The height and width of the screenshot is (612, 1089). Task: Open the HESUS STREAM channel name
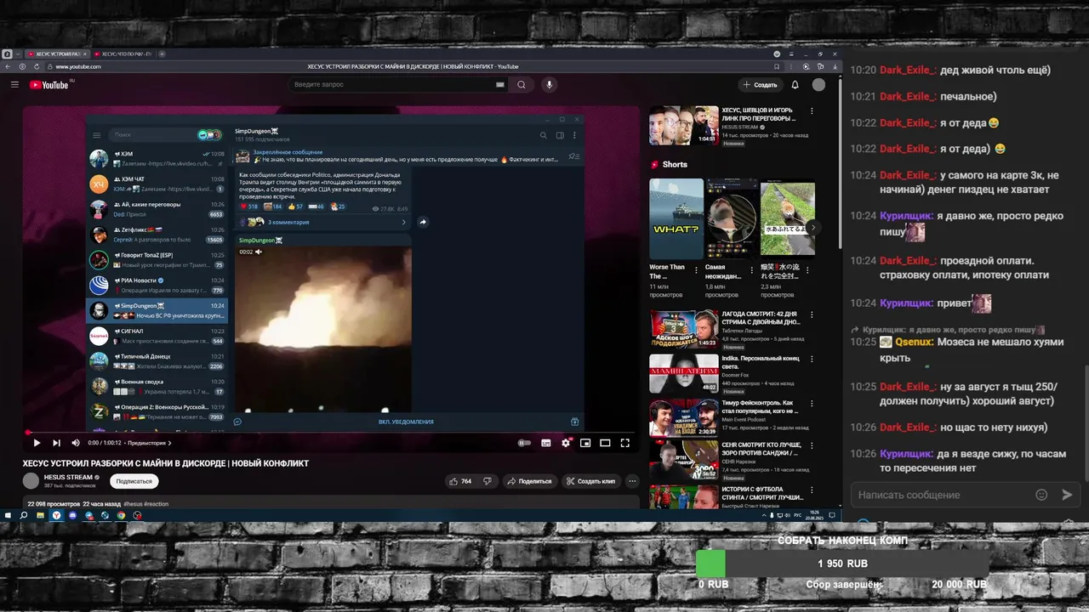tap(68, 478)
